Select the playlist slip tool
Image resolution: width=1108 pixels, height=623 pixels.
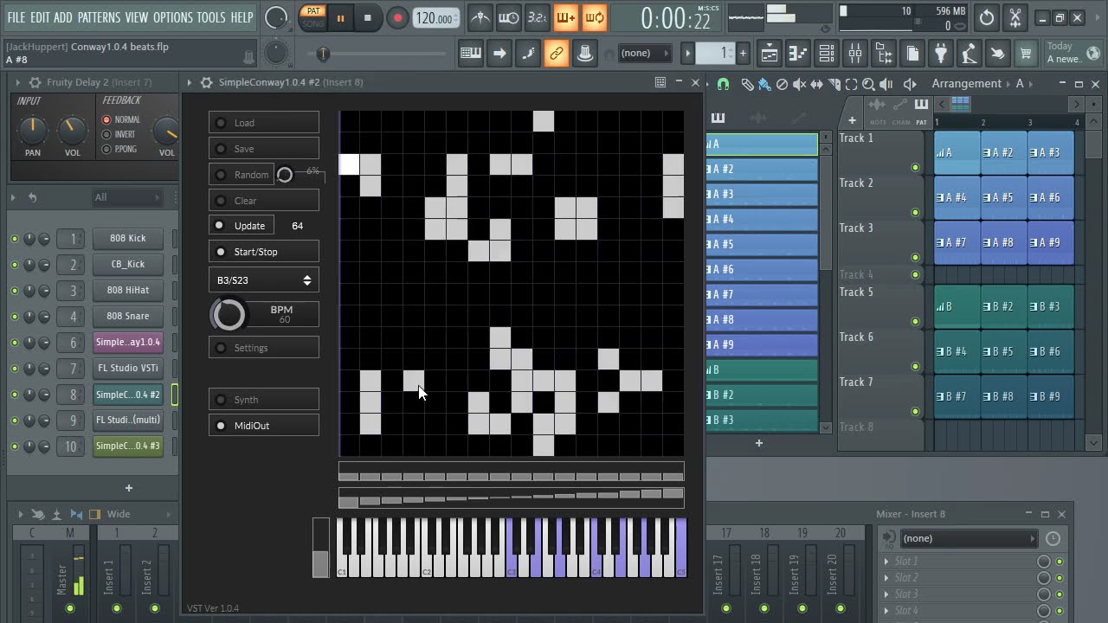pos(816,84)
